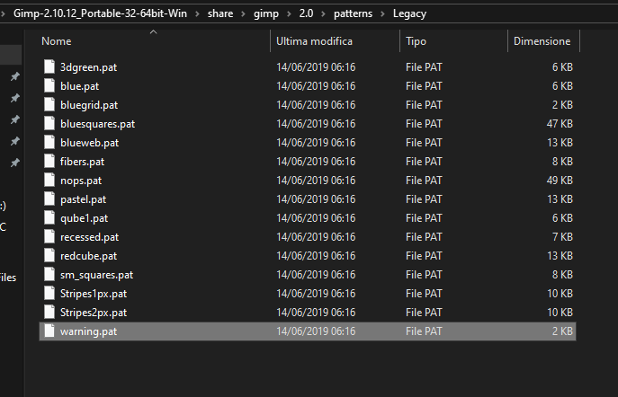
Task: Expand the breadcrumb chevron after gimp
Action: 289,13
